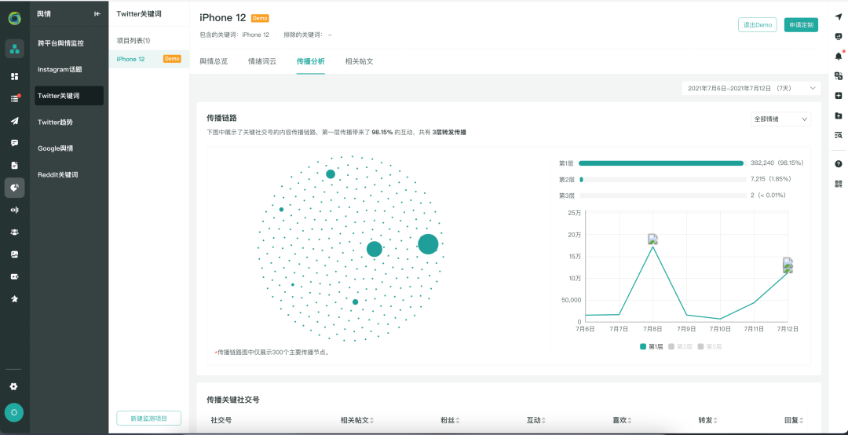
Task: Open the audio waveform icon in left rail
Action: (x=15, y=210)
